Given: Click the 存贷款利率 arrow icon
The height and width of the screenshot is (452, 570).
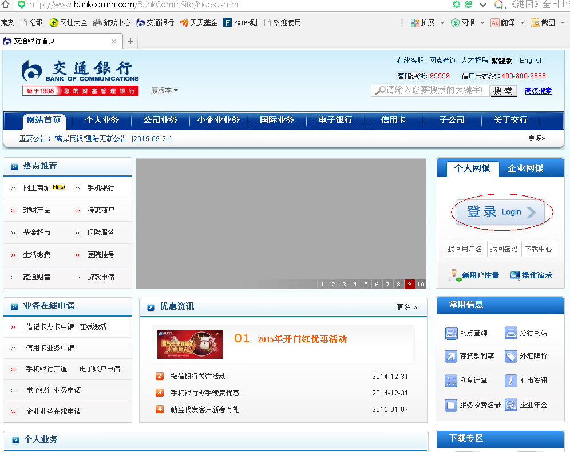Looking at the screenshot, I should click(x=451, y=356).
